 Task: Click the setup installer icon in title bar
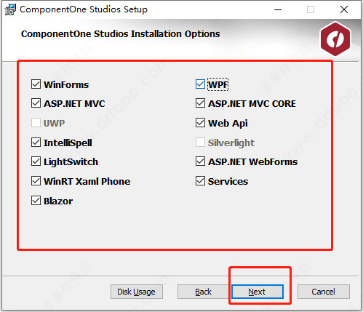(x=10, y=9)
